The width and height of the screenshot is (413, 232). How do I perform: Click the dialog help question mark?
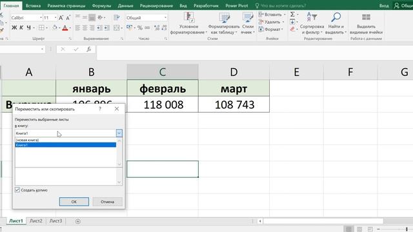point(100,109)
